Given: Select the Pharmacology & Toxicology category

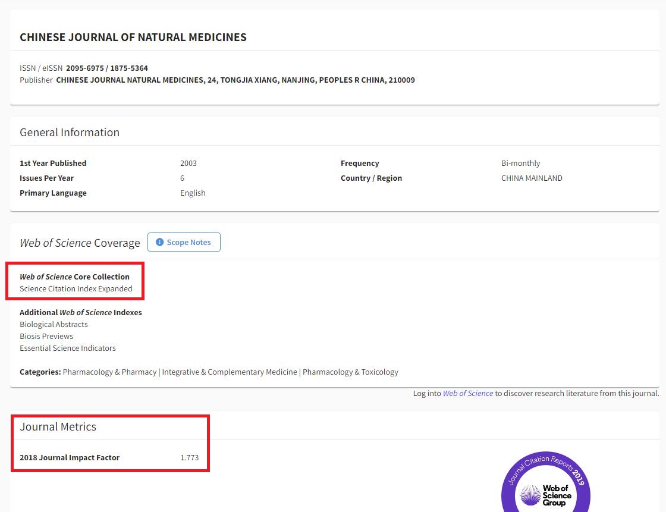Looking at the screenshot, I should click(350, 372).
